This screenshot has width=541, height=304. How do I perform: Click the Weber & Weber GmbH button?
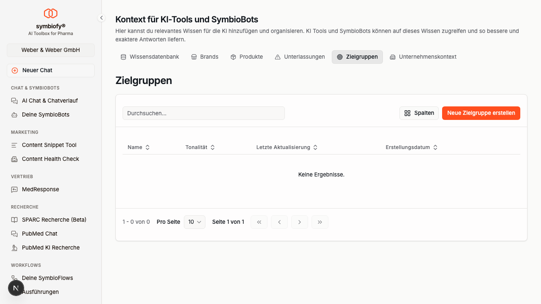[51, 50]
